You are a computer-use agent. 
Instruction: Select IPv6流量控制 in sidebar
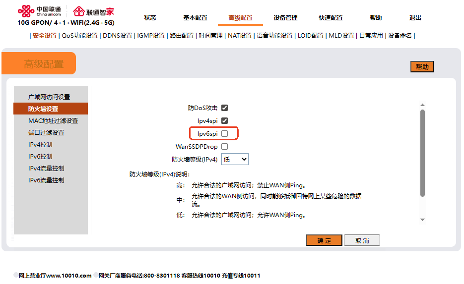[x=46, y=180]
